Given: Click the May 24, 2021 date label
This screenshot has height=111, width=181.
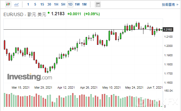Looking at the screenshot, I should coord(134,87).
